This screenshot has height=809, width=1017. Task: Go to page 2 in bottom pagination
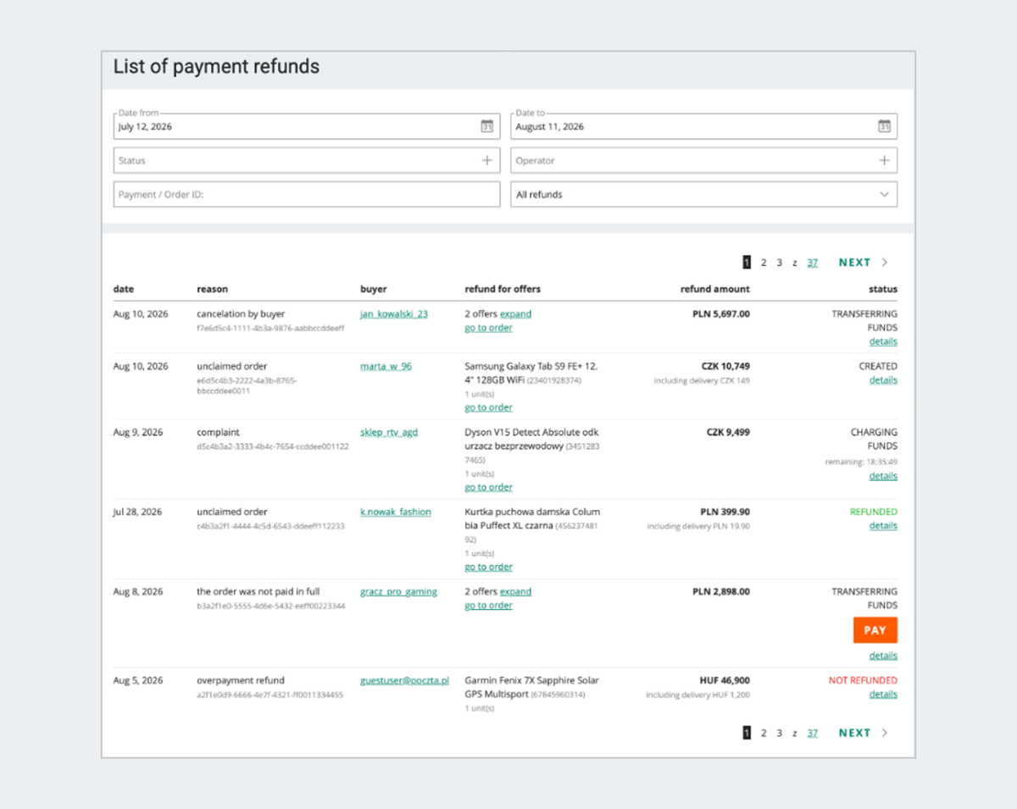(x=764, y=733)
